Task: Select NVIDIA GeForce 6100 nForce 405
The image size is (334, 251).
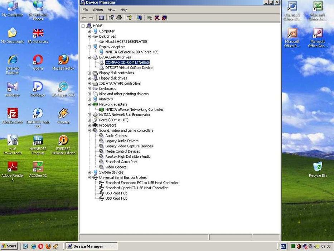Action: [x=132, y=52]
